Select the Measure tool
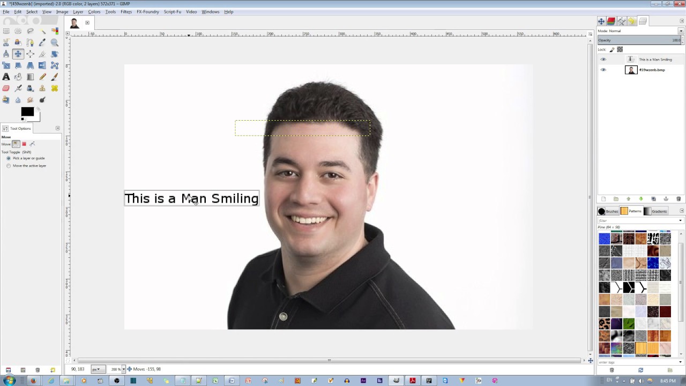The width and height of the screenshot is (686, 386). (6, 54)
